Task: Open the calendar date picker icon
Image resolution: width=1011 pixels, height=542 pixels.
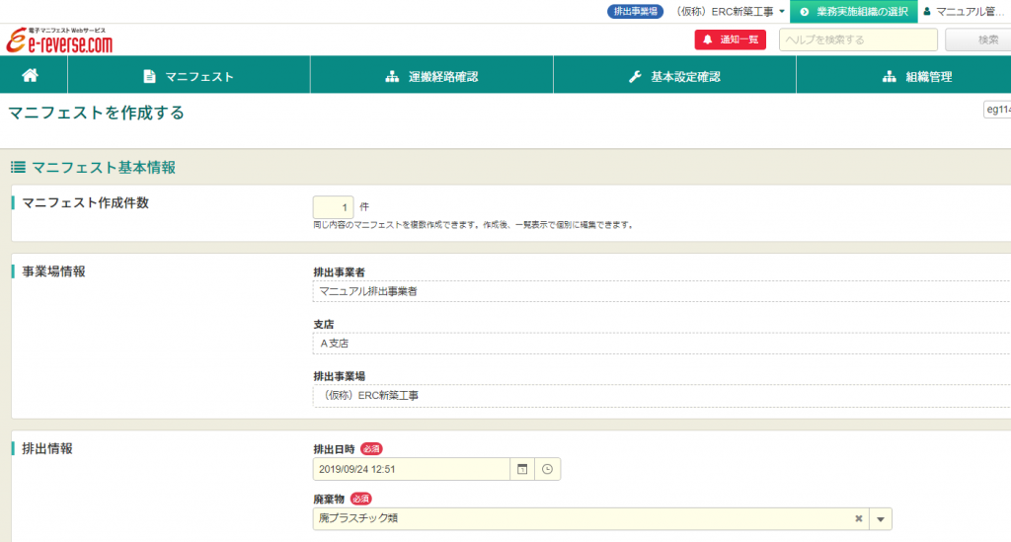Action: click(x=522, y=470)
